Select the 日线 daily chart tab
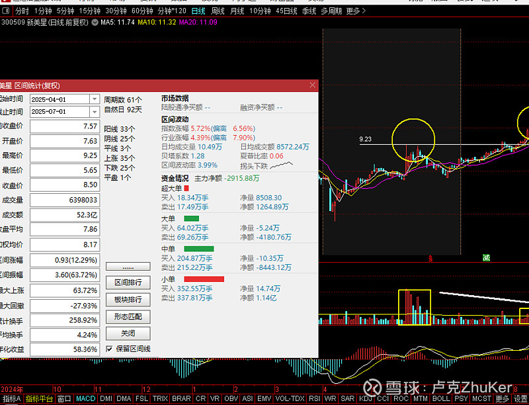Image resolution: width=529 pixels, height=405 pixels. tap(198, 11)
